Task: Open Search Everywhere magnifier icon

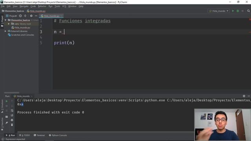Action: pyautogui.click(x=248, y=11)
